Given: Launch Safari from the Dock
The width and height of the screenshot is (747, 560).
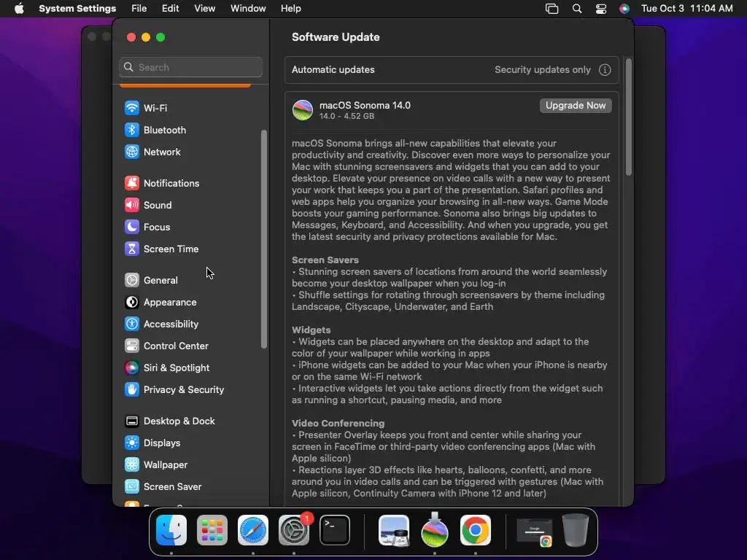Looking at the screenshot, I should (x=253, y=530).
